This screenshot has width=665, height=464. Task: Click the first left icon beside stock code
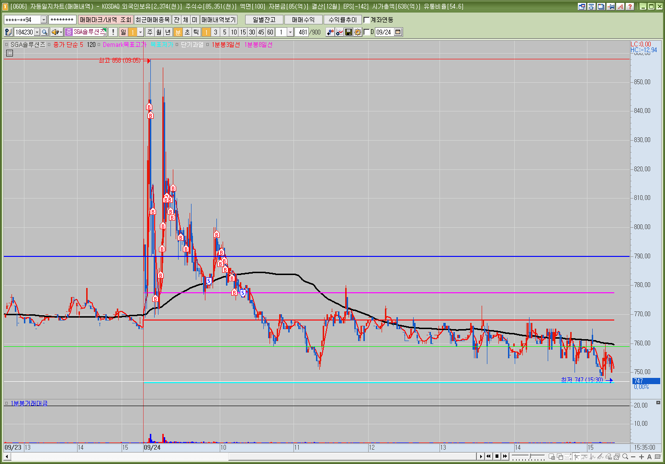pyautogui.click(x=8, y=32)
